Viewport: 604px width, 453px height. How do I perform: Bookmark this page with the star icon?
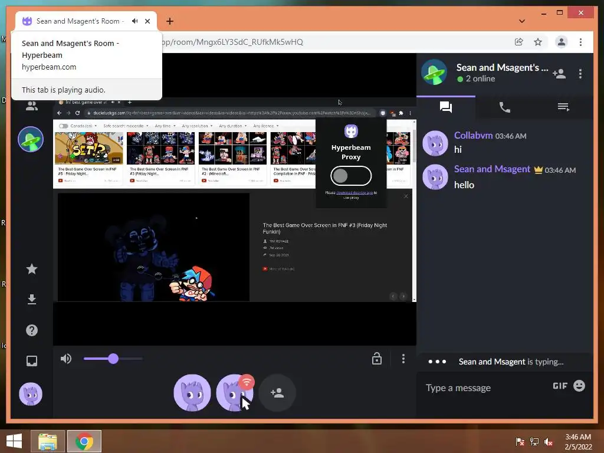538,42
